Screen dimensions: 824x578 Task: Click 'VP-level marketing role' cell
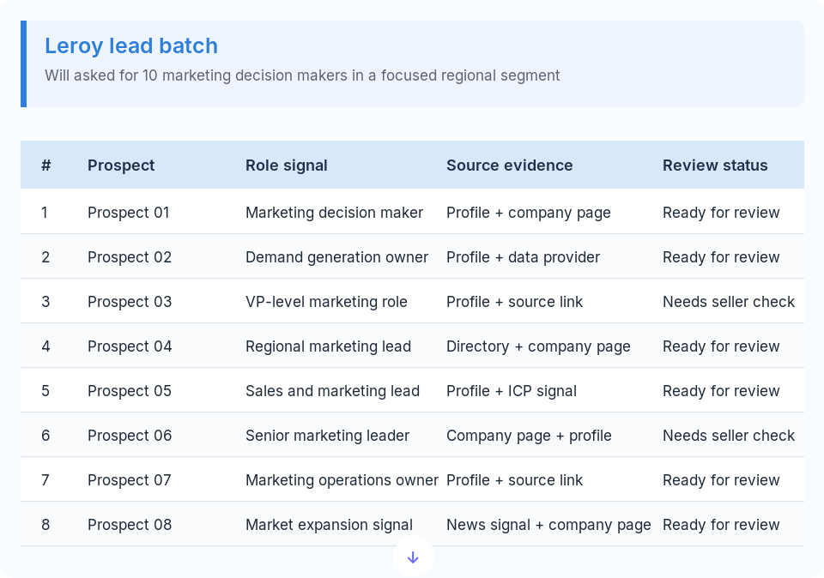(326, 302)
